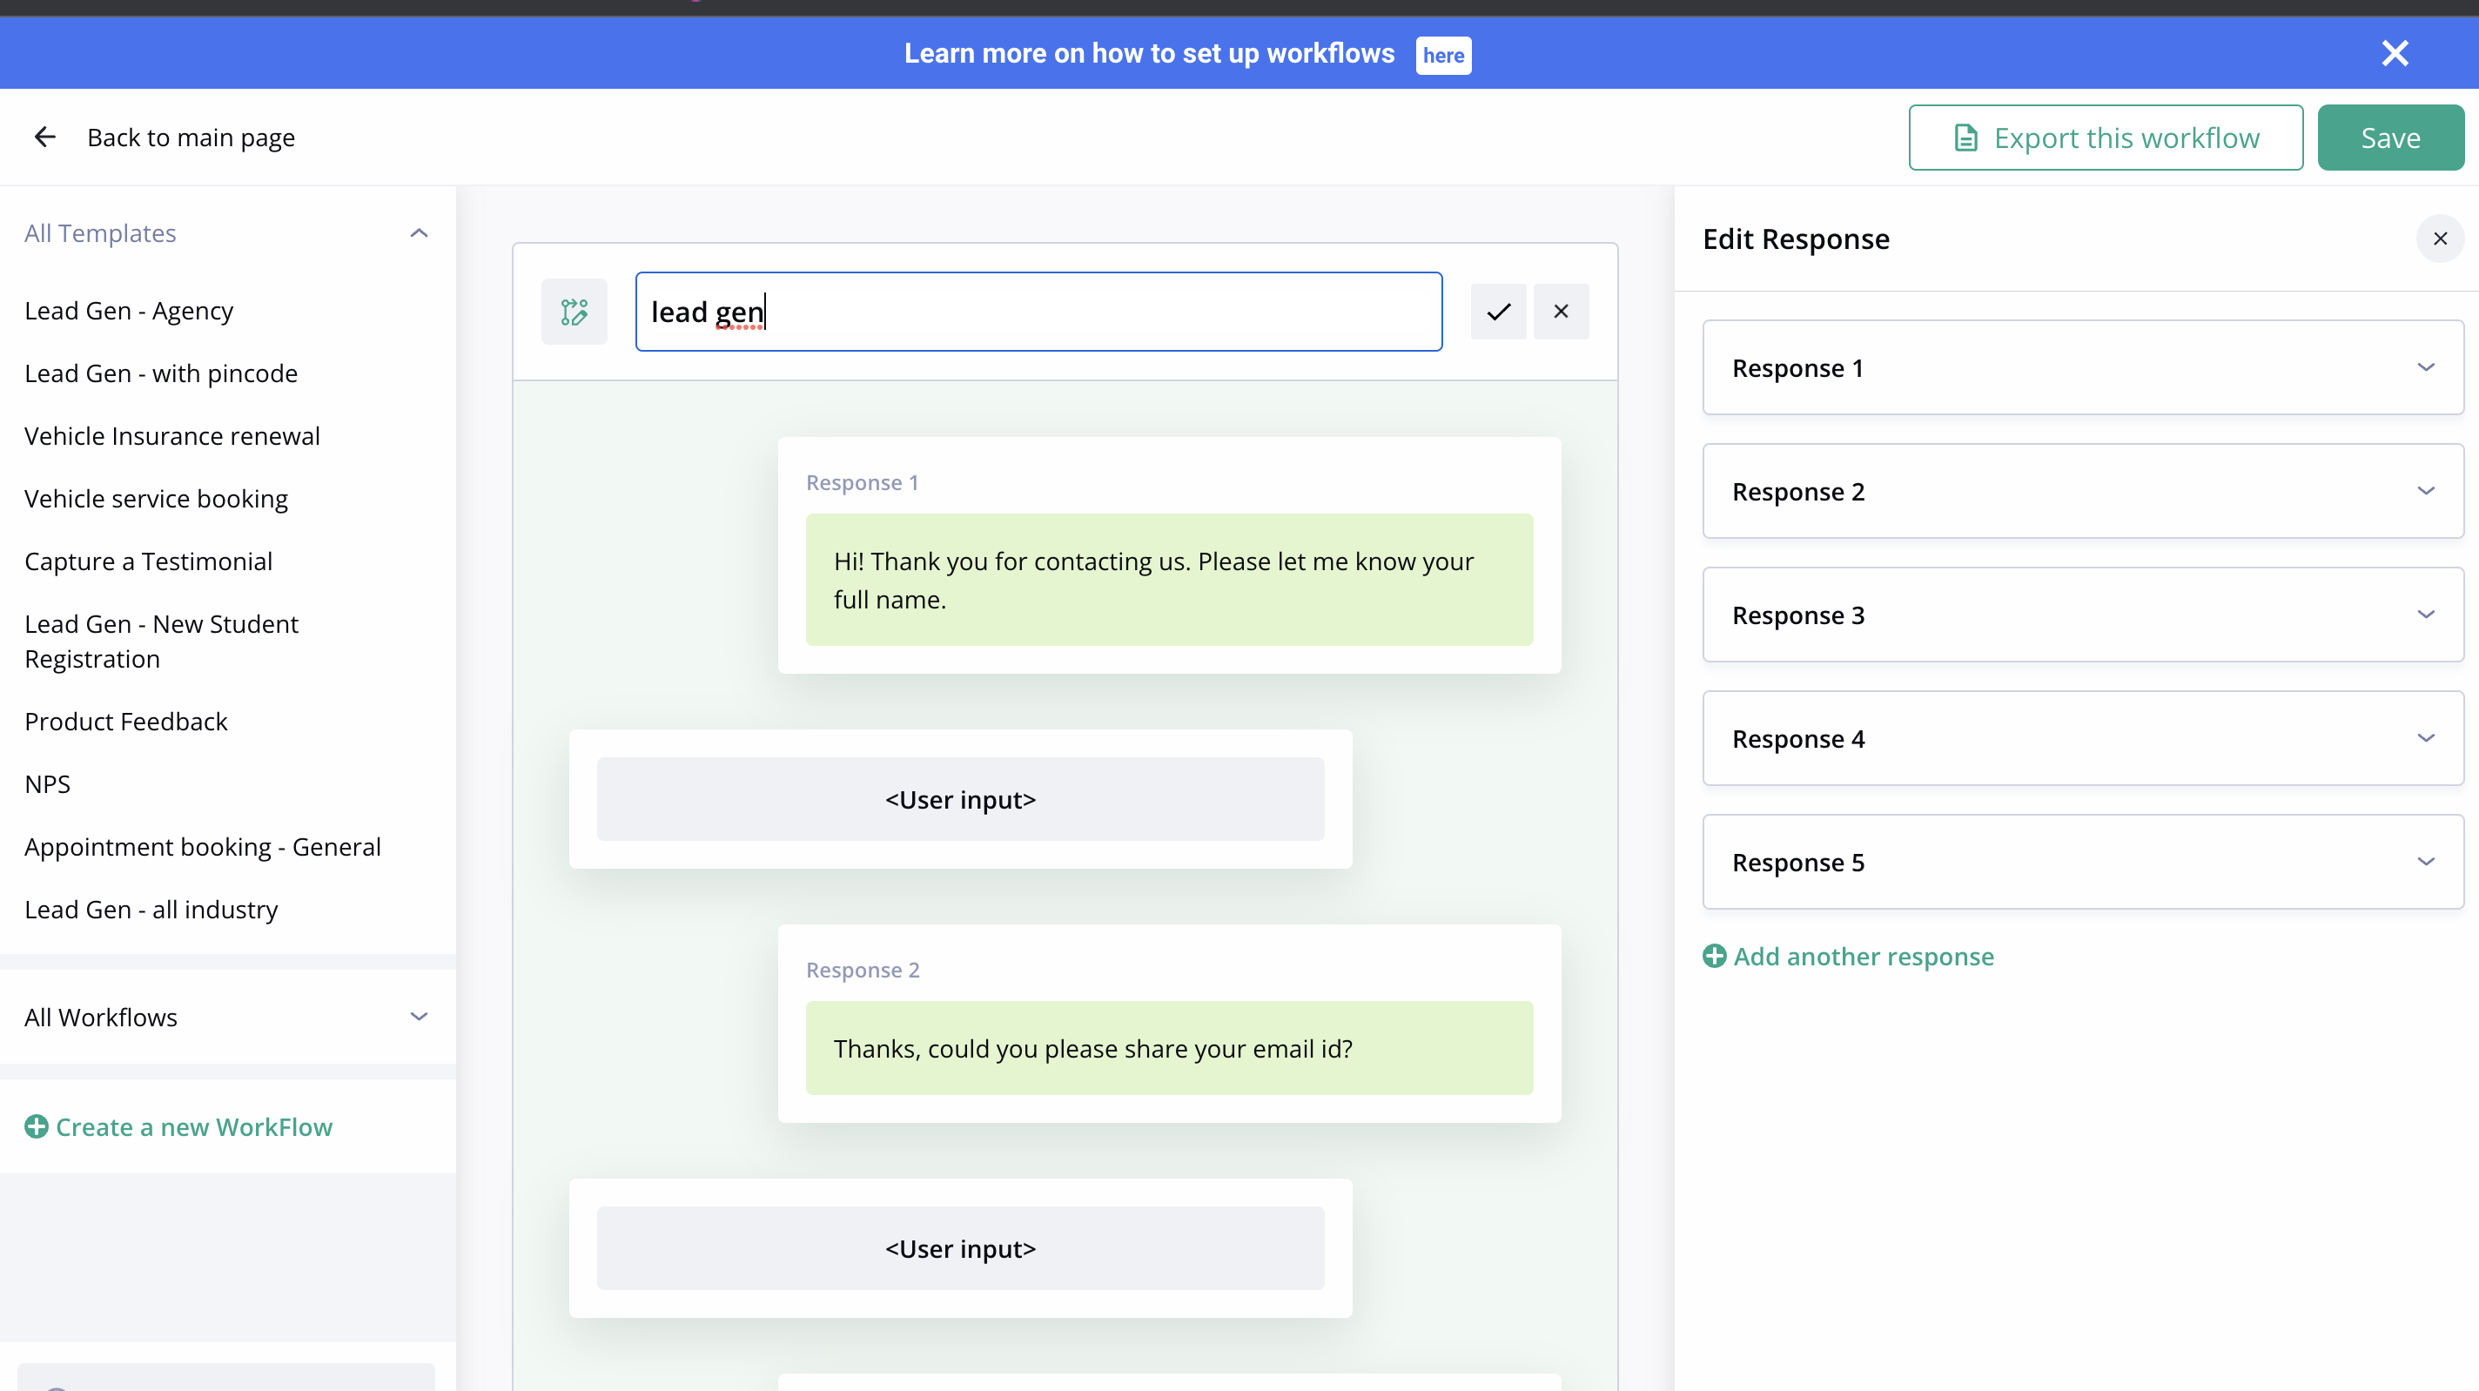Close the Edit Response panel

(2440, 239)
